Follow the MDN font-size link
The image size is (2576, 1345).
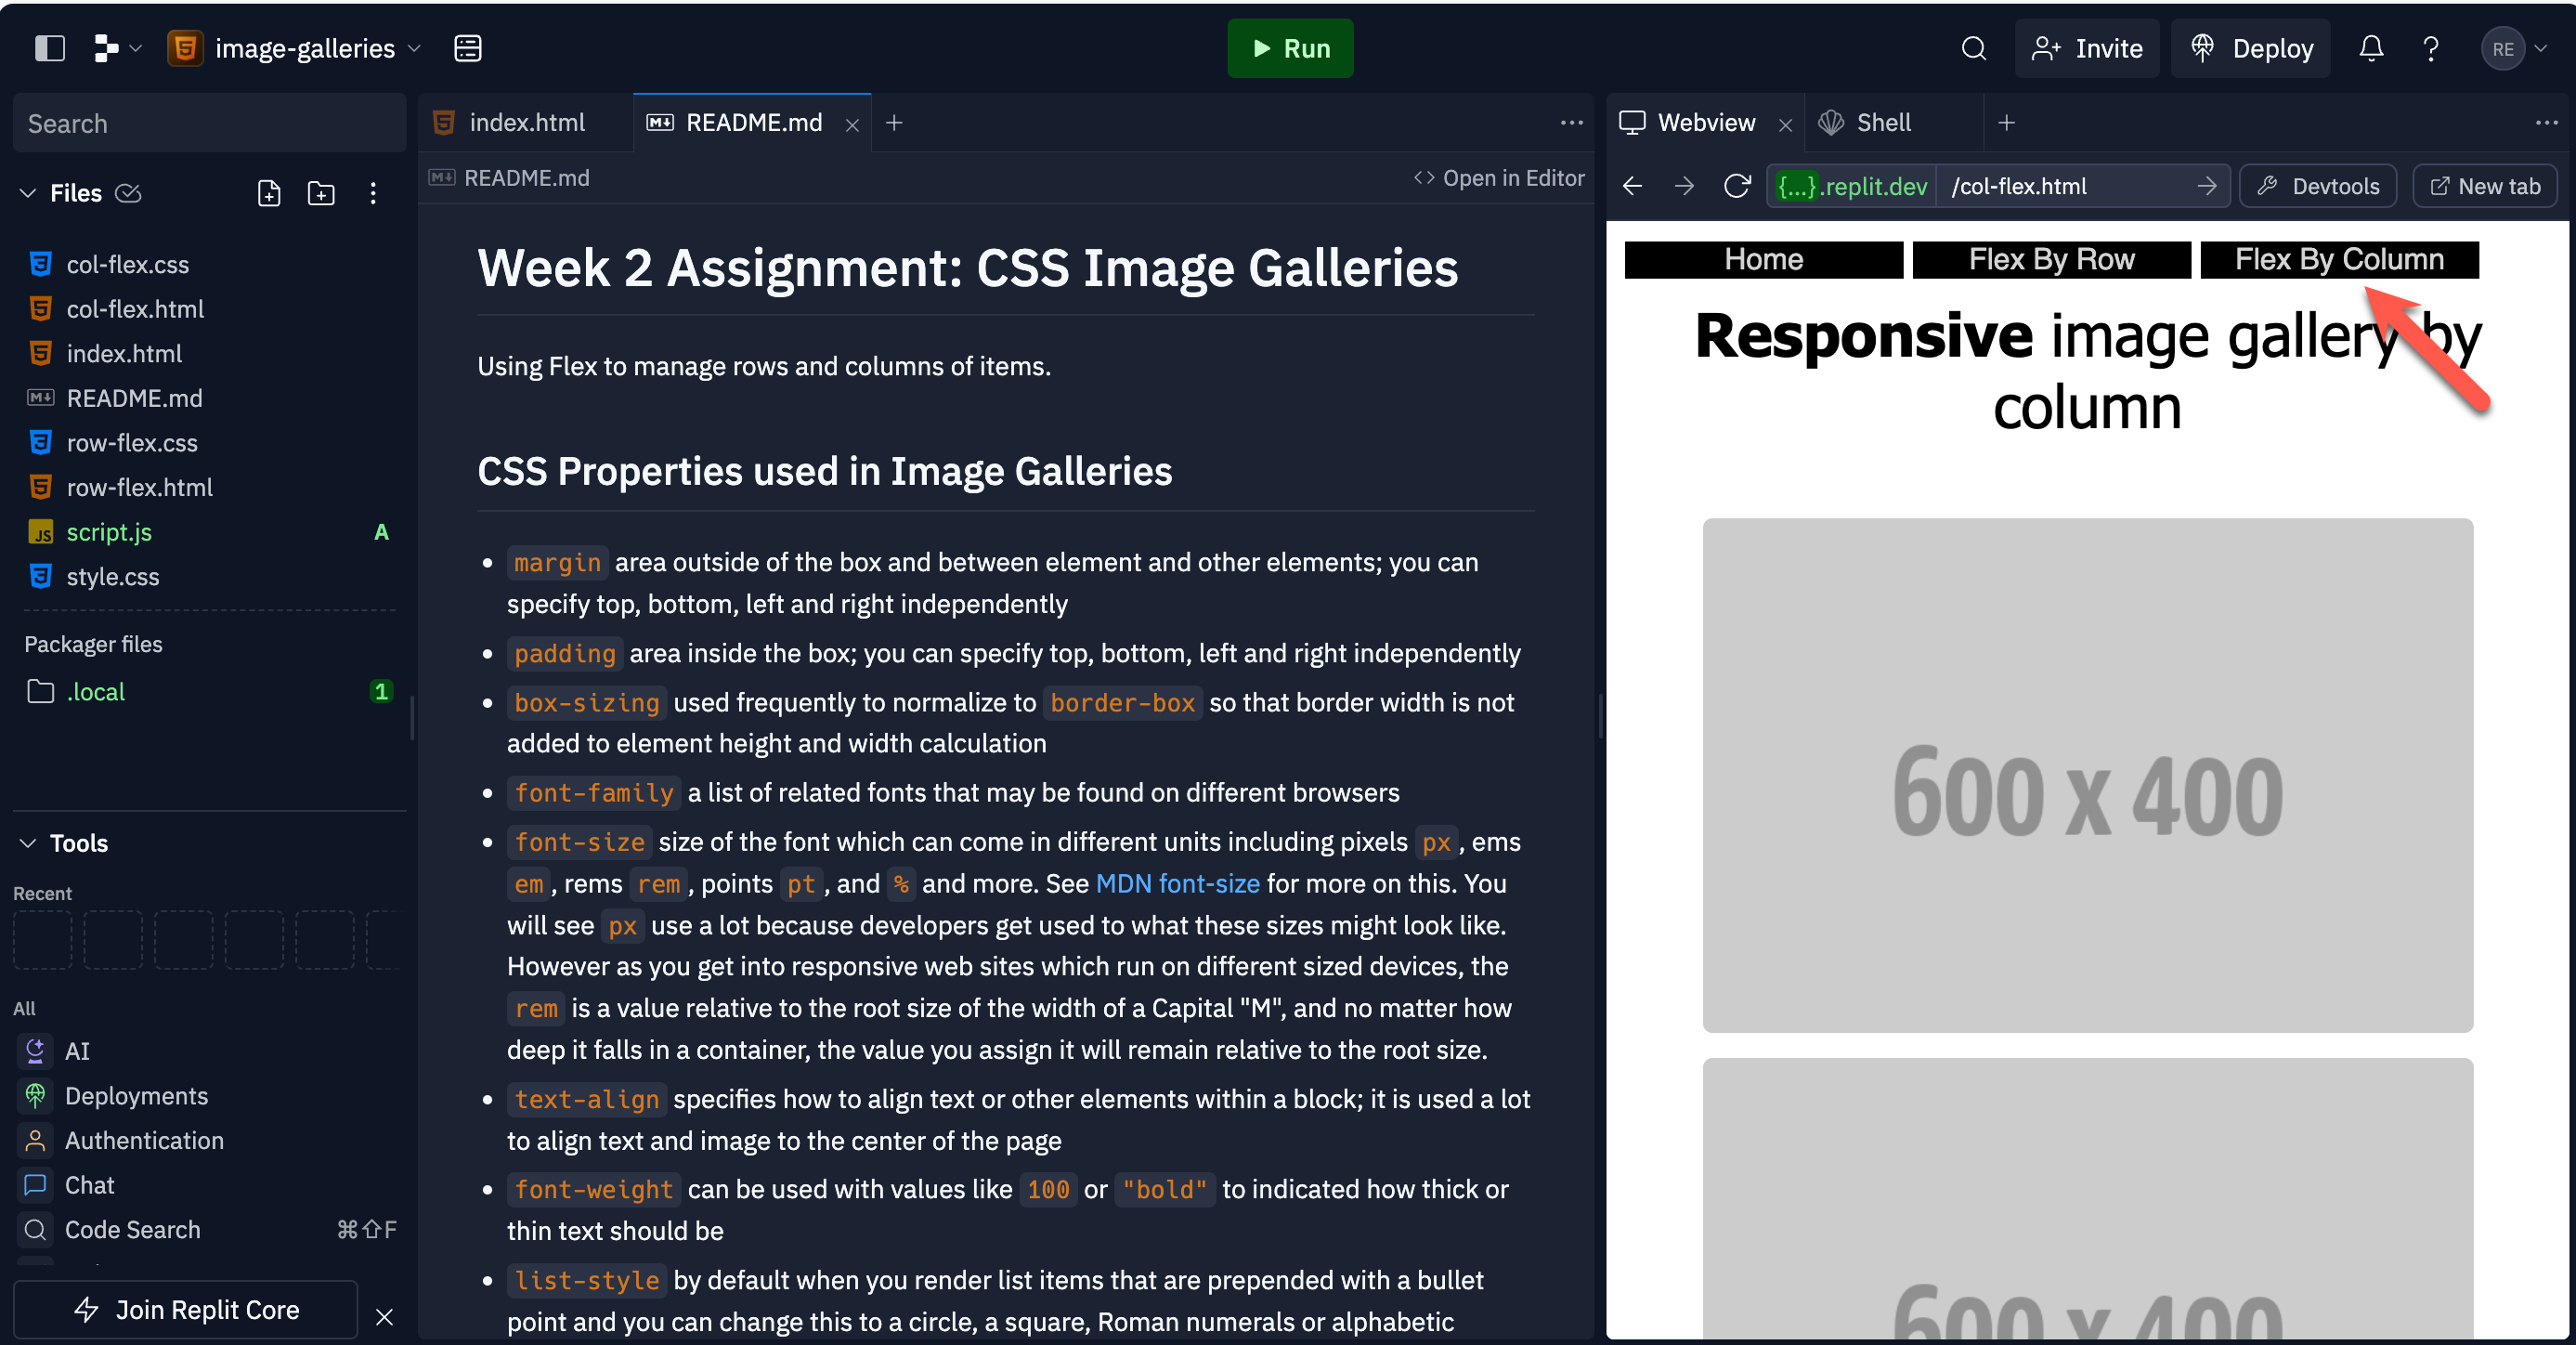tap(1177, 884)
